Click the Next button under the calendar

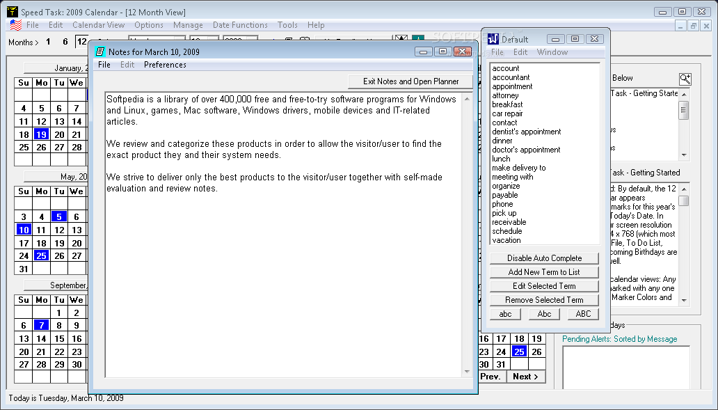click(x=526, y=377)
